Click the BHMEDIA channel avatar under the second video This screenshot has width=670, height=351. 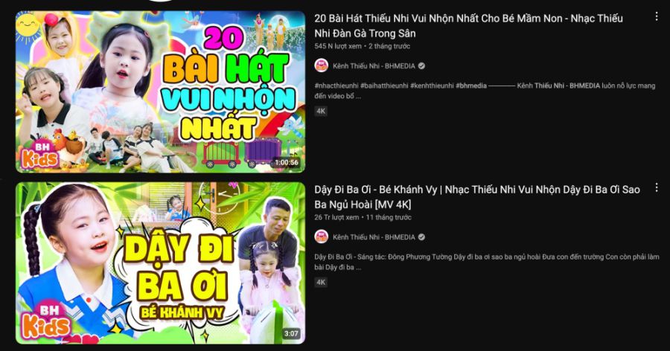pyautogui.click(x=322, y=236)
